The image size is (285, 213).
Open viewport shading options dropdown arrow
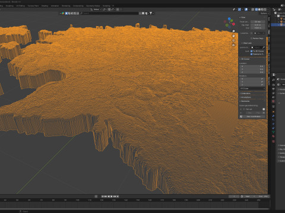(x=268, y=9)
